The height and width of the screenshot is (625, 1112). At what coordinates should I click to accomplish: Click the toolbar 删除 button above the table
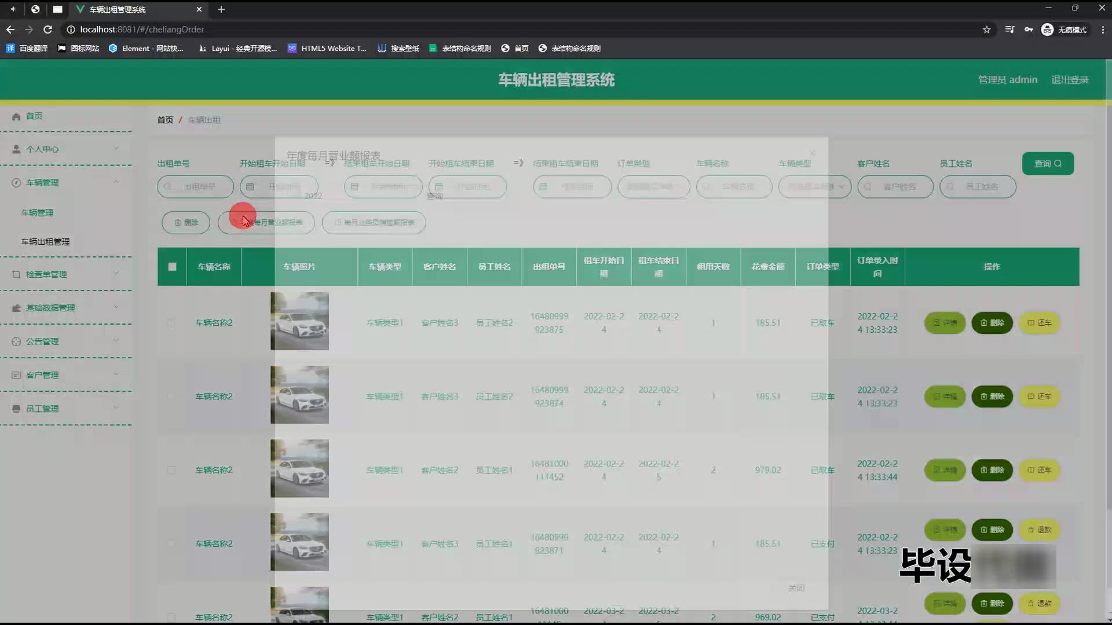[x=186, y=223]
